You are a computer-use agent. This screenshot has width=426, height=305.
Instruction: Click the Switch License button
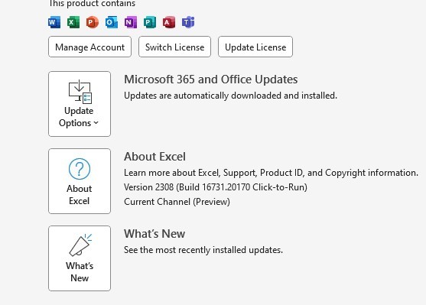(x=174, y=47)
